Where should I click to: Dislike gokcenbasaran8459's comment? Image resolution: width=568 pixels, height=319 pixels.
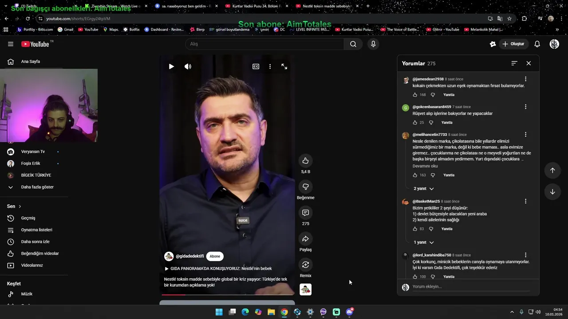click(x=431, y=123)
